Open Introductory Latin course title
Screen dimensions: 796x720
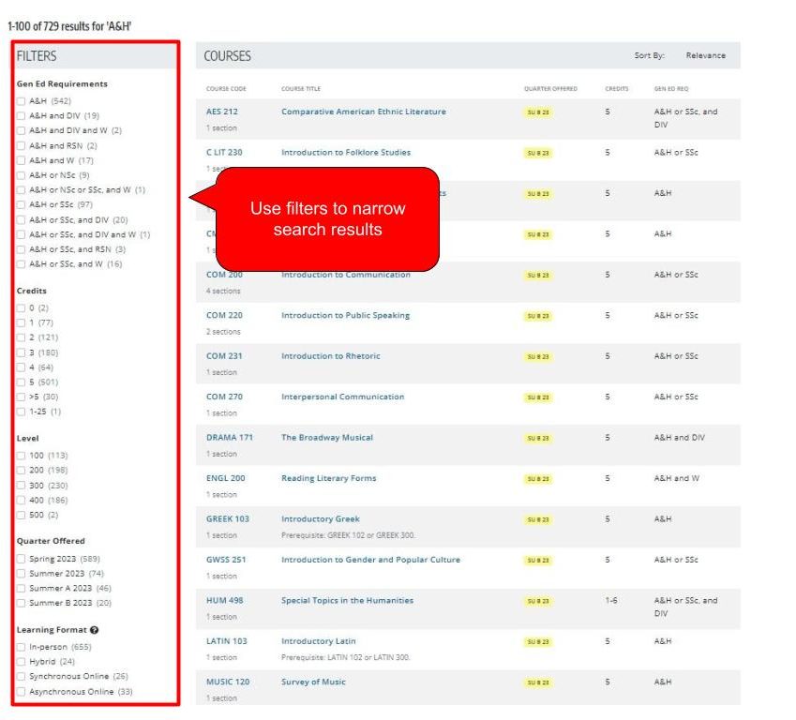pos(318,641)
